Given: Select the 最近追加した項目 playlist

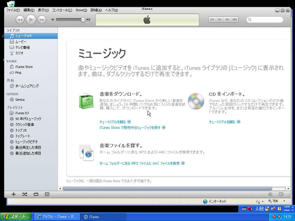Looking at the screenshot, I should point(31,153).
